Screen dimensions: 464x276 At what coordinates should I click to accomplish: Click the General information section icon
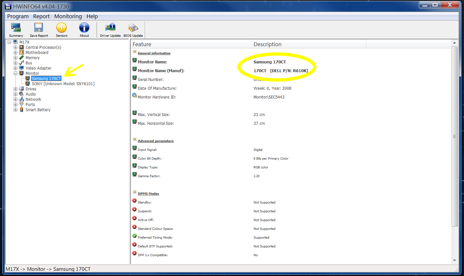click(x=135, y=51)
